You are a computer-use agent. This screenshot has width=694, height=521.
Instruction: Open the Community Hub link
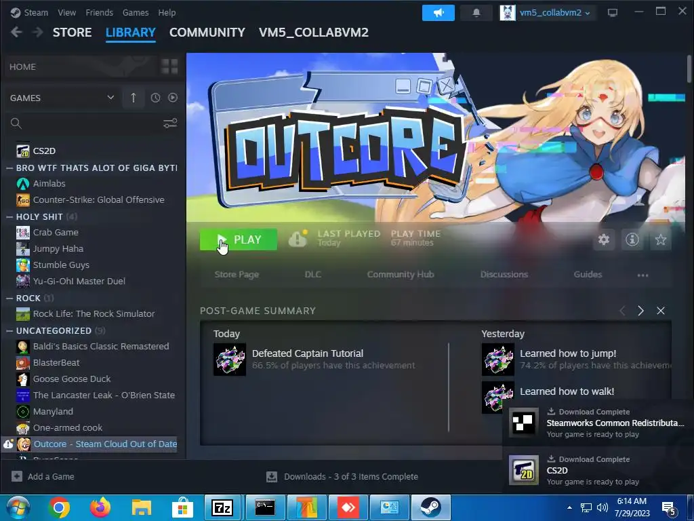click(x=401, y=274)
